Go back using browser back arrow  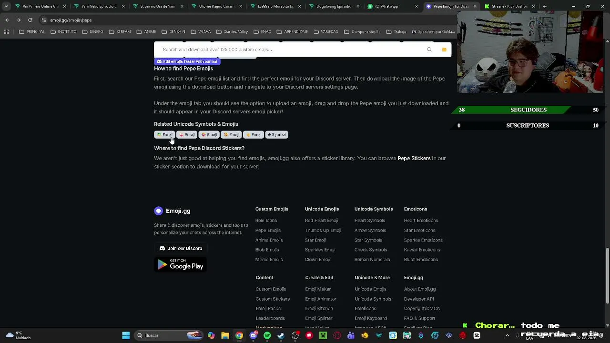[7, 20]
